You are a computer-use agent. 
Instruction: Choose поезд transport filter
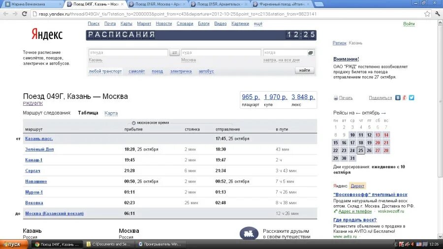tap(157, 71)
